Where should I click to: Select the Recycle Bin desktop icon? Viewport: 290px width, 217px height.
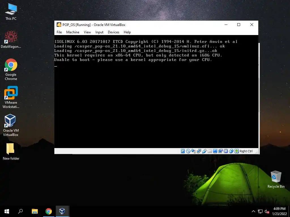(x=276, y=179)
